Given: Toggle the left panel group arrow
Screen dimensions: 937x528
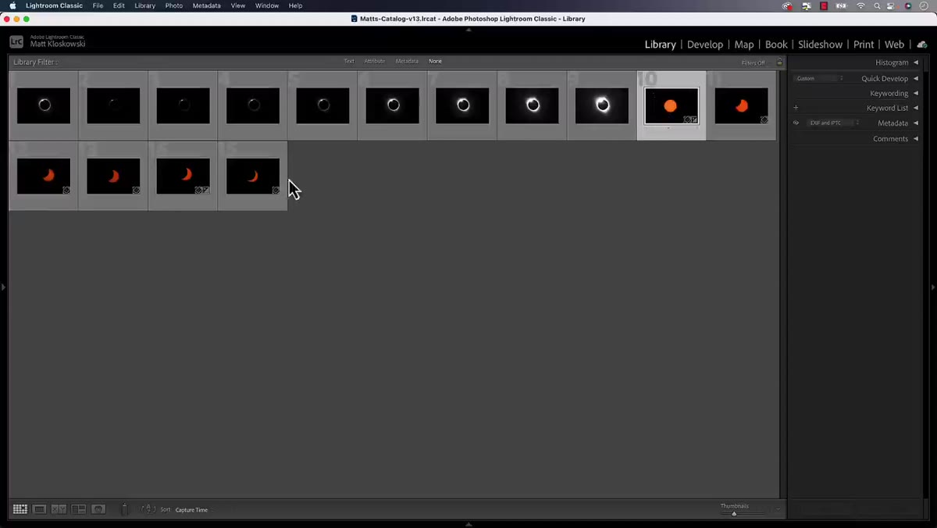Looking at the screenshot, I should point(3,287).
